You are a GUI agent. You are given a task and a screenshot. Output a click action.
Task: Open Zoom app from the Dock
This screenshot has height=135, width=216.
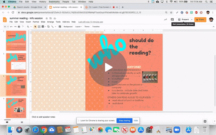click(177, 130)
